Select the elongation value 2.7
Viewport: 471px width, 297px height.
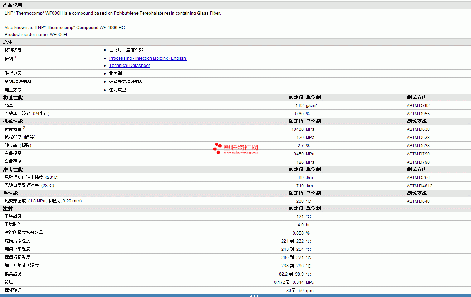tap(301, 146)
